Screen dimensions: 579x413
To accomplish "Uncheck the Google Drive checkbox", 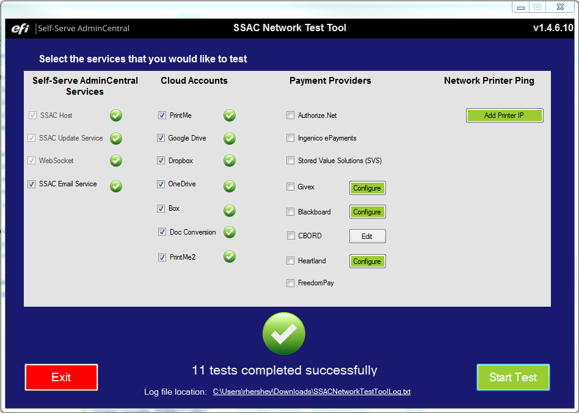I will tap(161, 138).
